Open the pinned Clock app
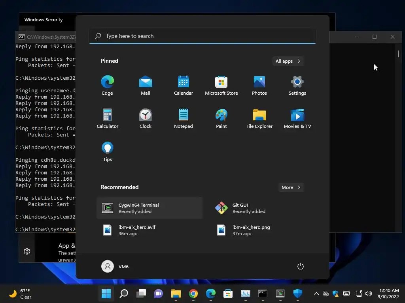Image resolution: width=405 pixels, height=303 pixels. 146,118
